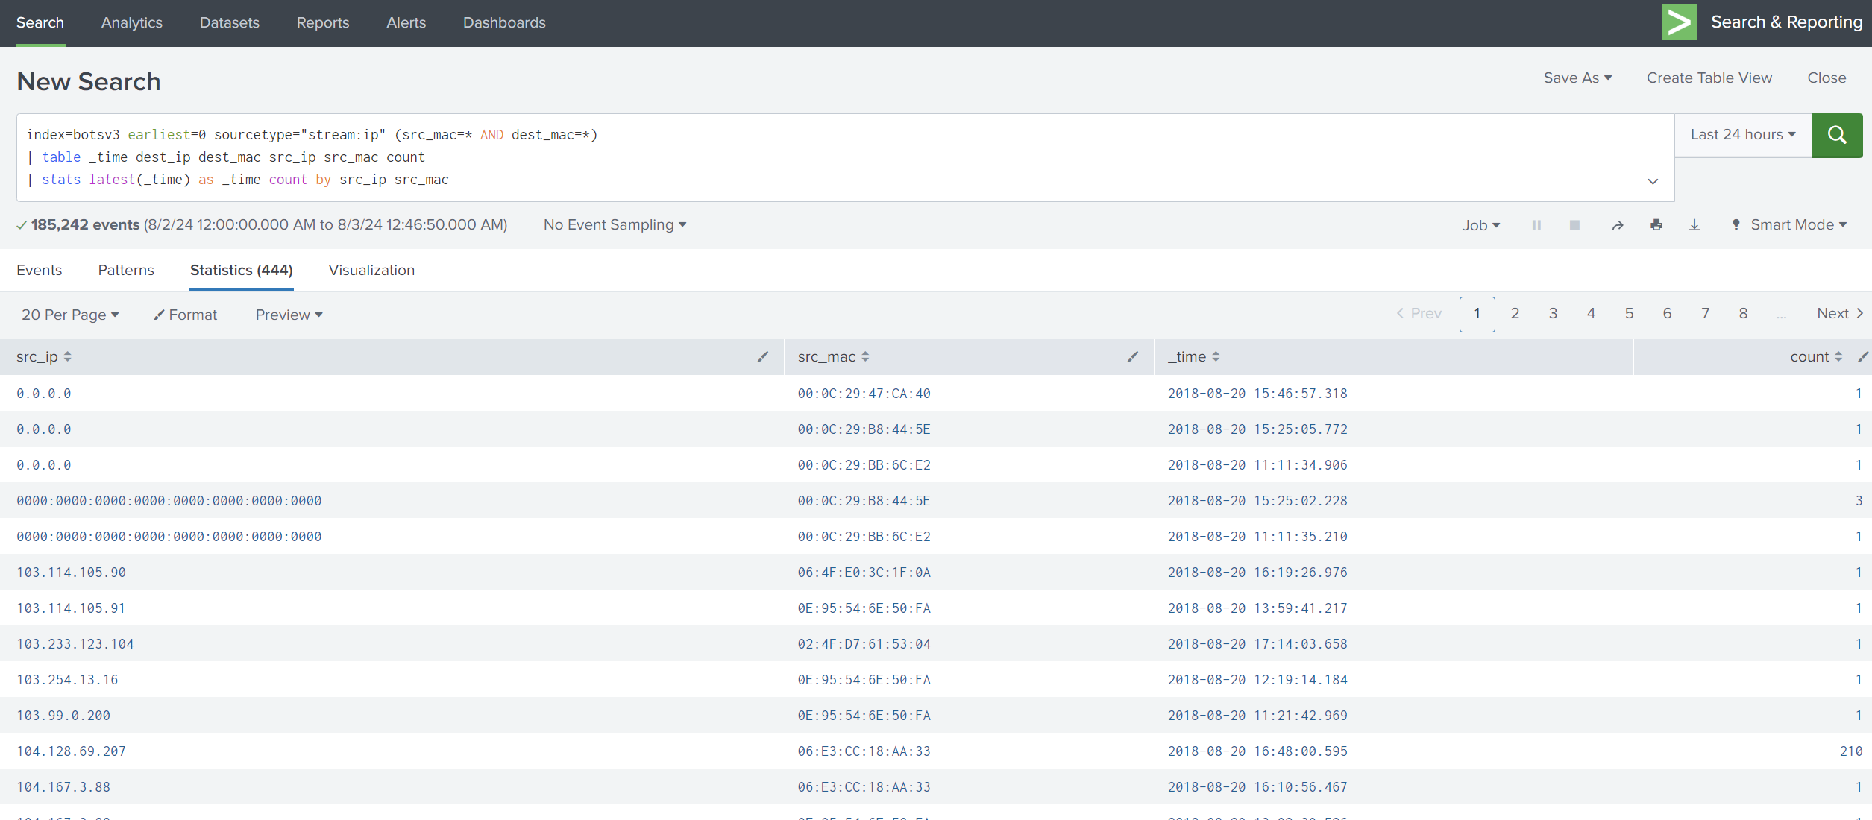This screenshot has width=1872, height=820.
Task: Click the page 2 navigation link
Action: tap(1513, 313)
